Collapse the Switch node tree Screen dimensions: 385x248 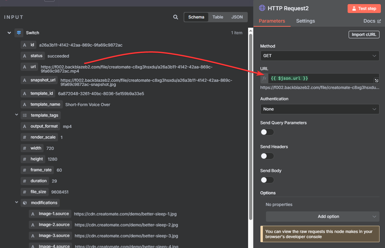[9, 33]
